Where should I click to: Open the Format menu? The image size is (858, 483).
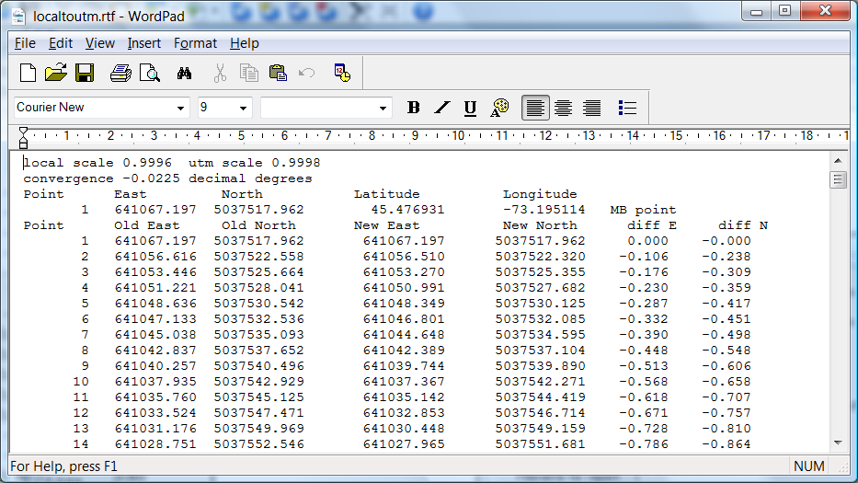click(195, 43)
